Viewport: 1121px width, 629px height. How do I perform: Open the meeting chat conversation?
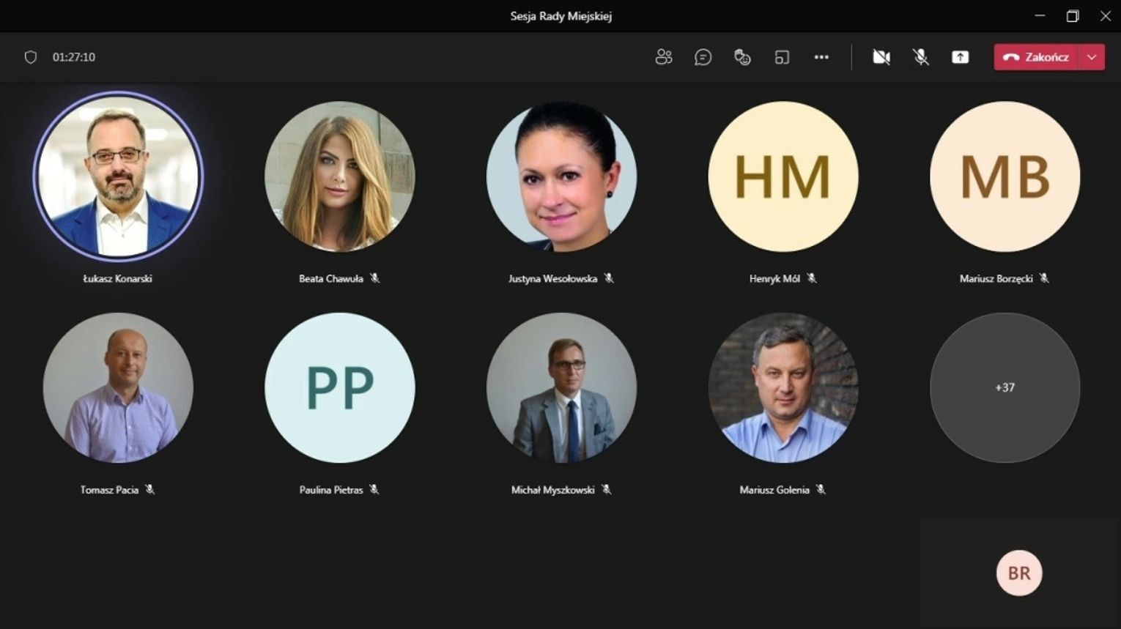[703, 57]
